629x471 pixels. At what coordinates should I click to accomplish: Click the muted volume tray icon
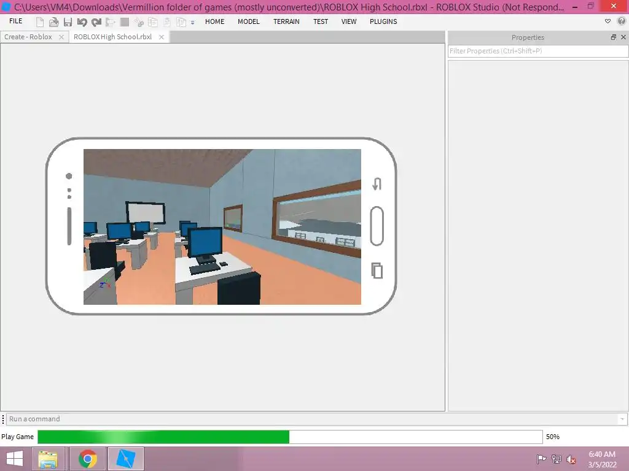(x=571, y=459)
